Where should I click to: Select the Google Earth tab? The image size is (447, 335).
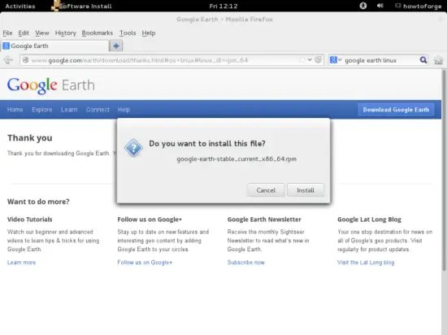coord(55,46)
